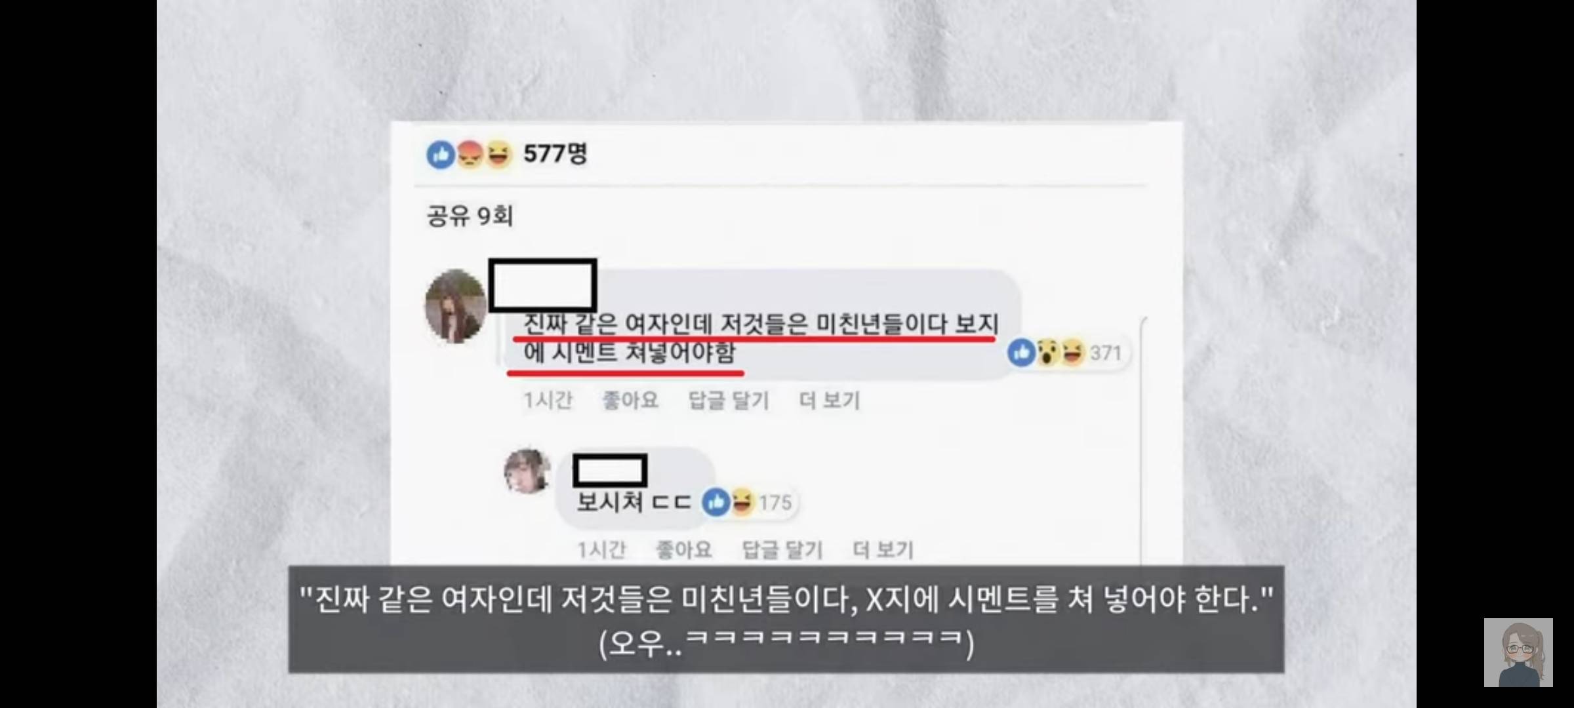The height and width of the screenshot is (708, 1574).
Task: Click the angry face reaction icon beside 577명
Action: pos(470,155)
